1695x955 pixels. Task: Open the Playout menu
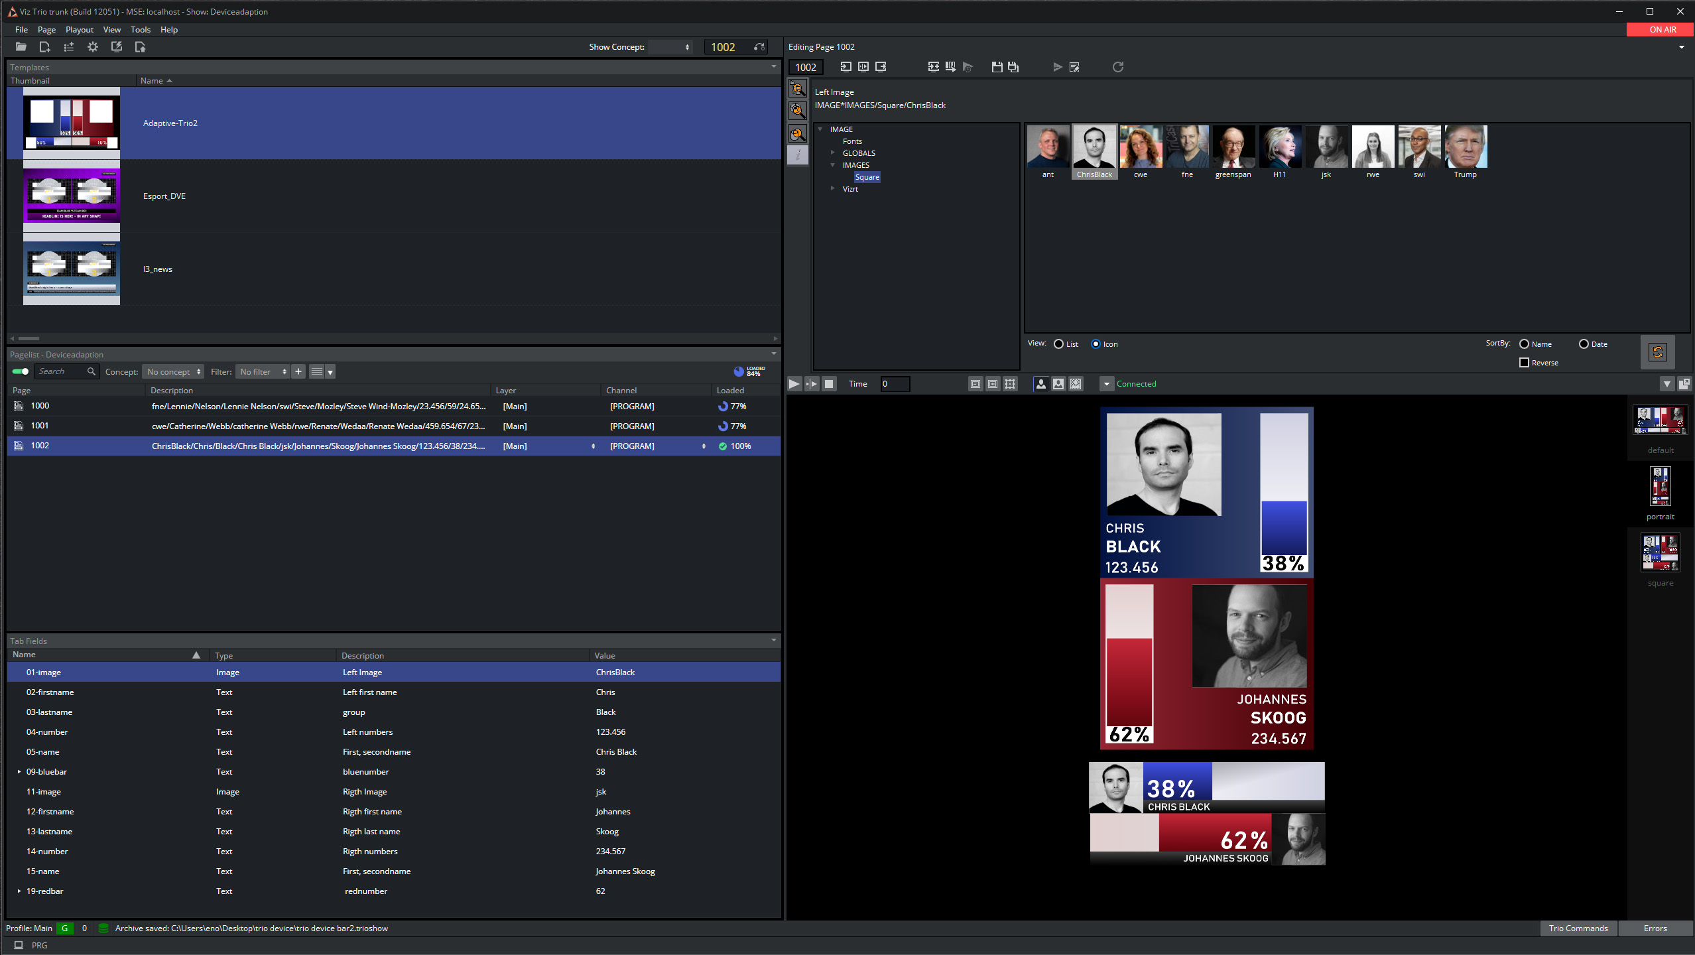pos(79,30)
